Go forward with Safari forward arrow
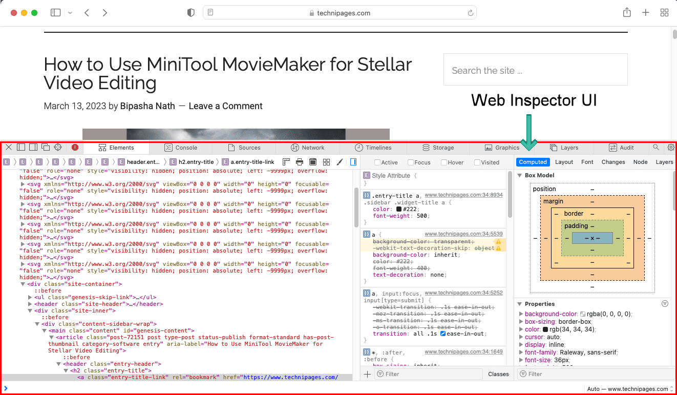Screen dimensions: 677x395 (x=105, y=13)
